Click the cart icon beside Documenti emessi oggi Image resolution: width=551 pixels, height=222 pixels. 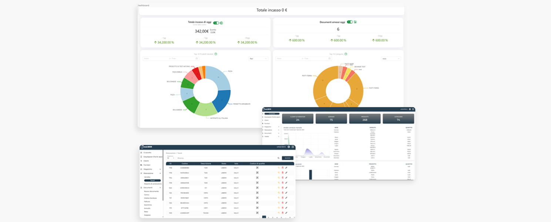coord(355,22)
